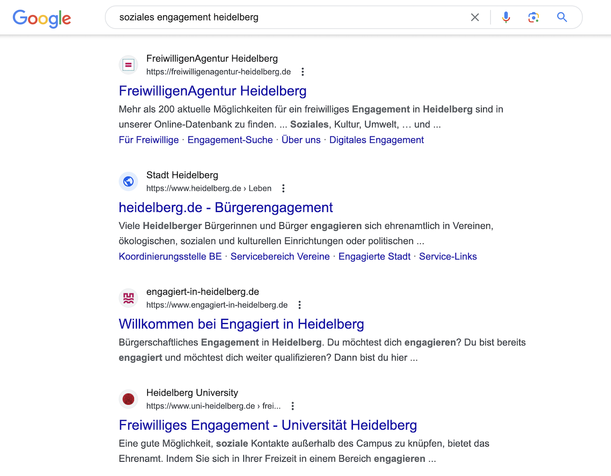
Task: Open more options for Heidelberg University result
Action: 293,406
